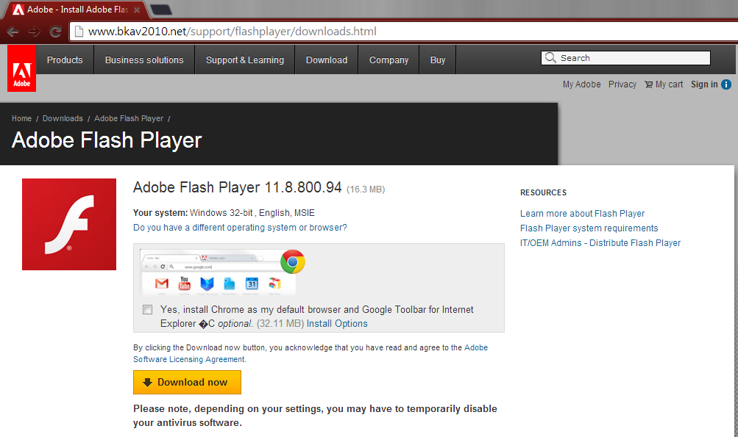
Task: Click the magnifier icon in the Search box
Action: [x=550, y=58]
